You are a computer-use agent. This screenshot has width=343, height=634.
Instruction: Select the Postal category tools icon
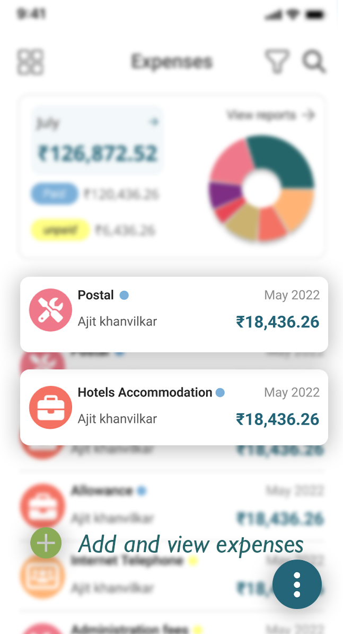pyautogui.click(x=50, y=310)
